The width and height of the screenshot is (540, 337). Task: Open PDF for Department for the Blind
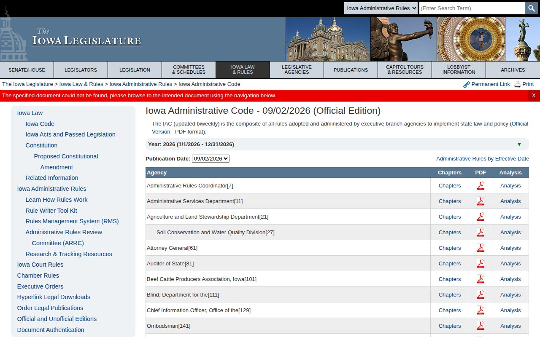pos(481,295)
